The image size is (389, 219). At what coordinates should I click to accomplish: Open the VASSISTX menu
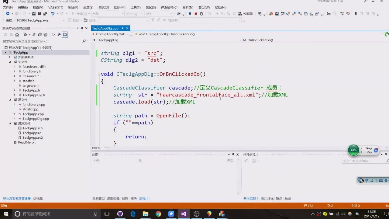tap(56, 7)
